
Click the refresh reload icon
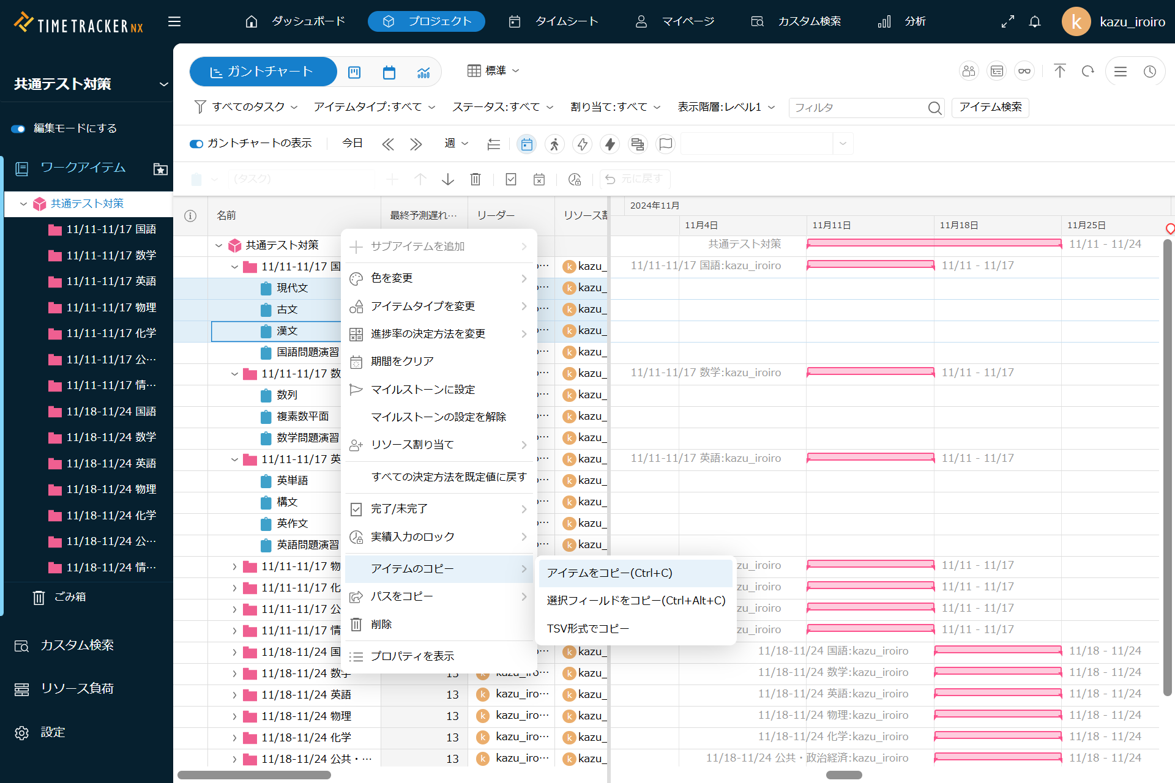point(1087,72)
